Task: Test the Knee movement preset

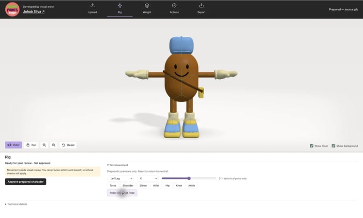Action: pyautogui.click(x=179, y=186)
